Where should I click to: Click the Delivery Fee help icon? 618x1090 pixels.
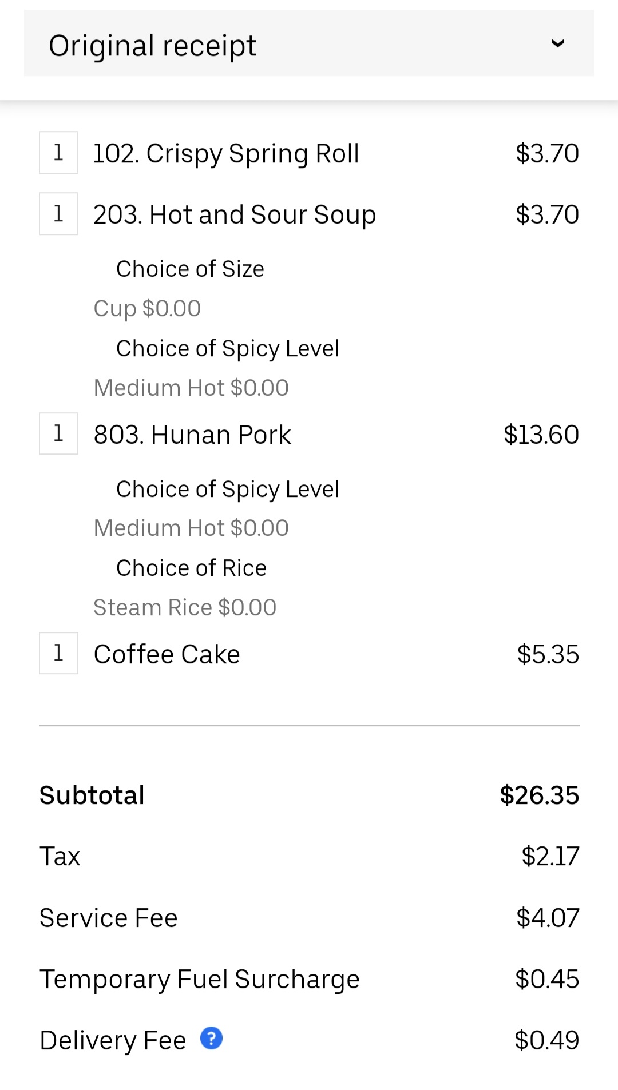[211, 1039]
